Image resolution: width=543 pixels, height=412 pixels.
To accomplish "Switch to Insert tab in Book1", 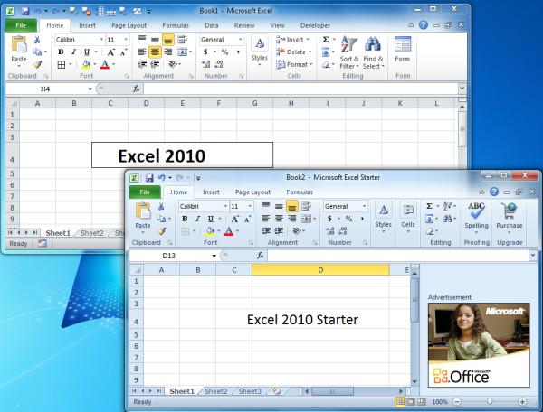I will tap(87, 25).
